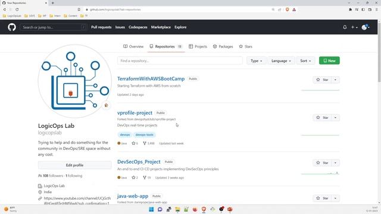Open Issues in the header

(x=120, y=27)
